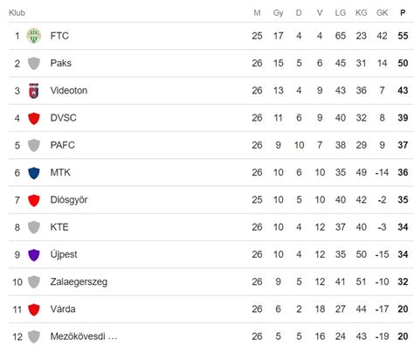Click the Gy wins column header
Screen dimensions: 414x360
tap(278, 13)
